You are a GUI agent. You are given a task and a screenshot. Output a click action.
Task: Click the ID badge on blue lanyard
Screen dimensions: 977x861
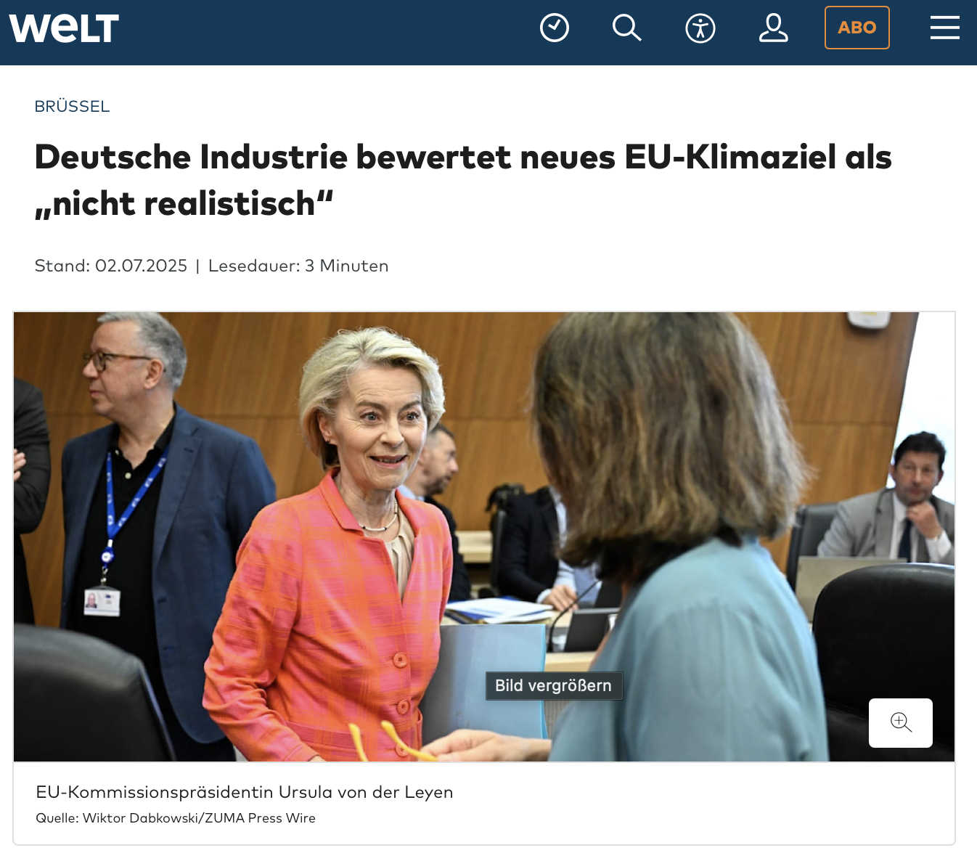tap(102, 601)
